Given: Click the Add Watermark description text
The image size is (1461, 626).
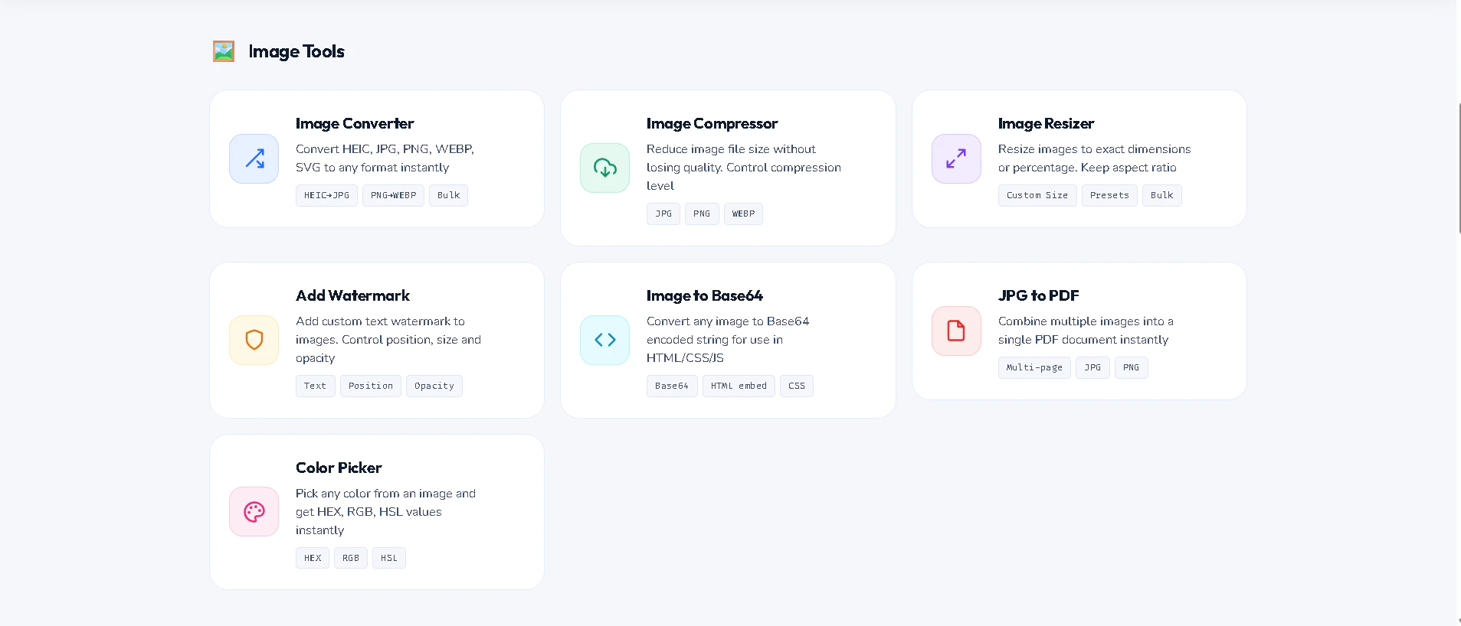Looking at the screenshot, I should [388, 340].
